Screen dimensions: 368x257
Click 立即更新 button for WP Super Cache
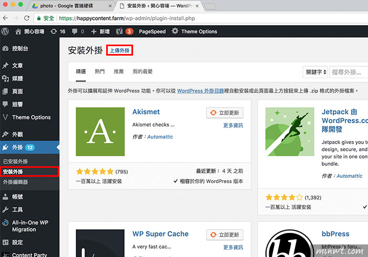225,235
